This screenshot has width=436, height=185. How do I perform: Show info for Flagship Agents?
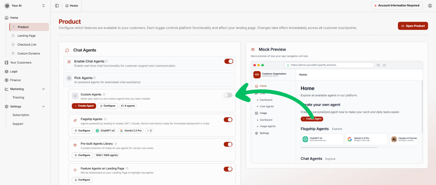pyautogui.click(x=105, y=119)
